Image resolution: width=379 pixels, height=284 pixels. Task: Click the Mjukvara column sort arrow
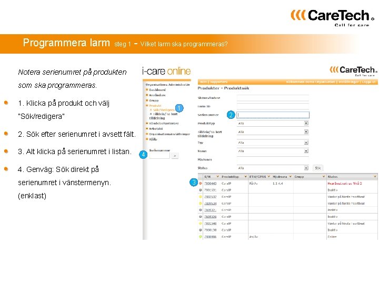(x=290, y=177)
